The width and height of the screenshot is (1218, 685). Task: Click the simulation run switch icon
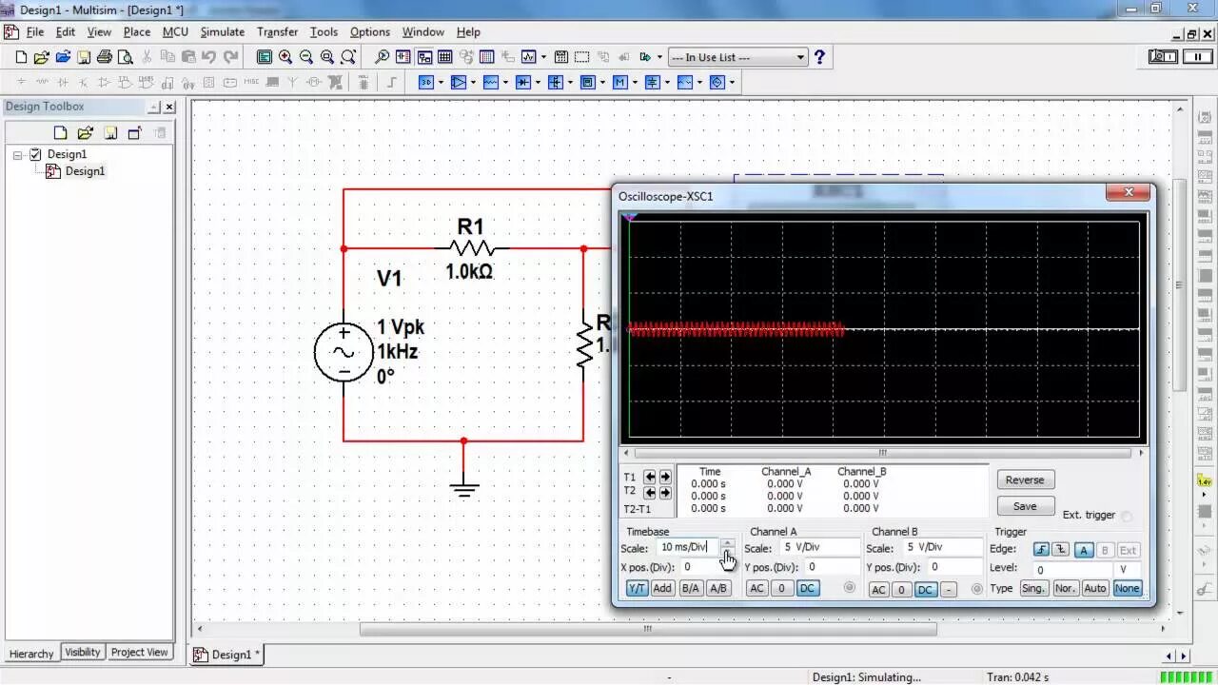(x=1163, y=57)
